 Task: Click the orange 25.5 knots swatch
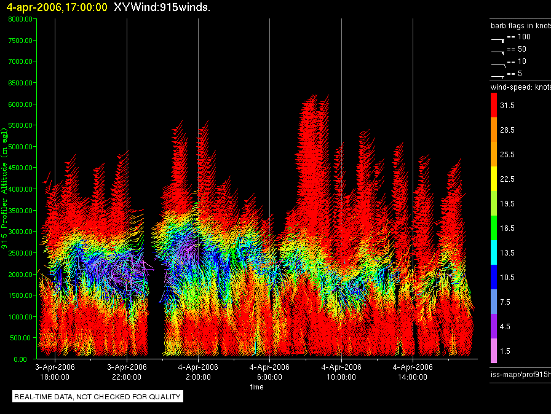coord(494,154)
